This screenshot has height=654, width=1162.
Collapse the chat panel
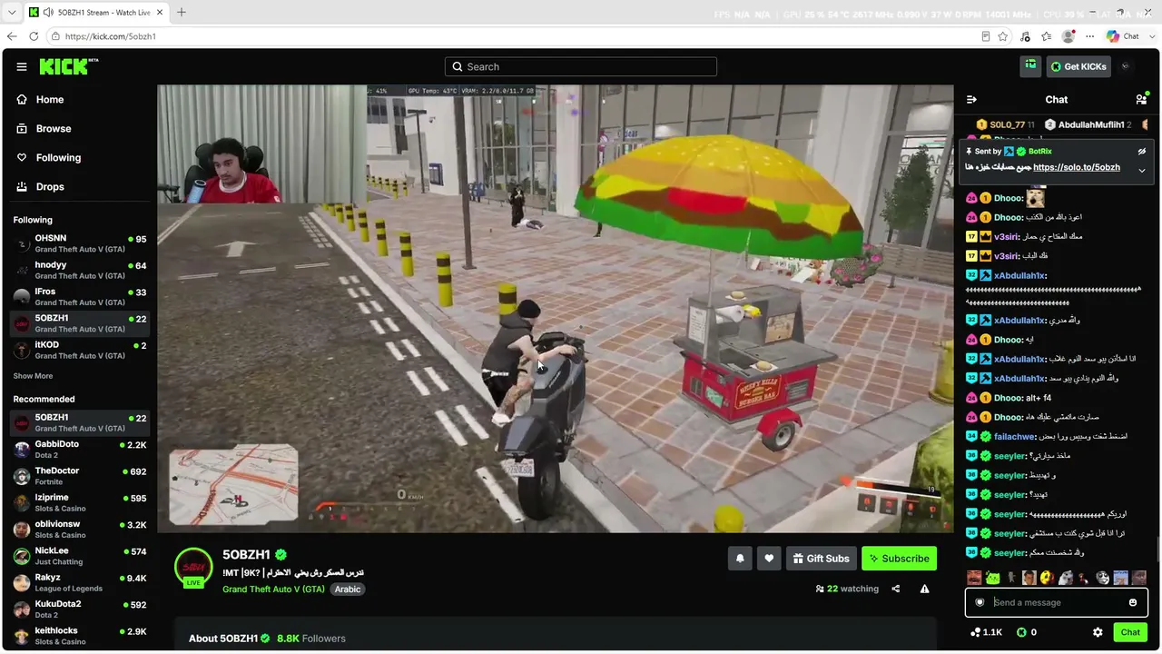coord(971,99)
